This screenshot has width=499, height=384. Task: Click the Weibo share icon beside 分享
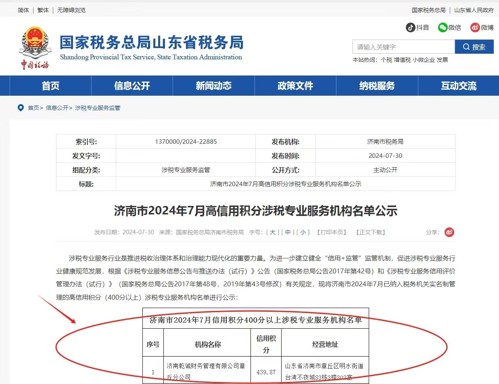449,232
